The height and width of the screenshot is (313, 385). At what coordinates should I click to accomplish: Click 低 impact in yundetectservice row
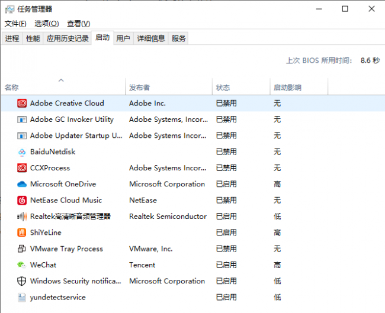click(277, 297)
